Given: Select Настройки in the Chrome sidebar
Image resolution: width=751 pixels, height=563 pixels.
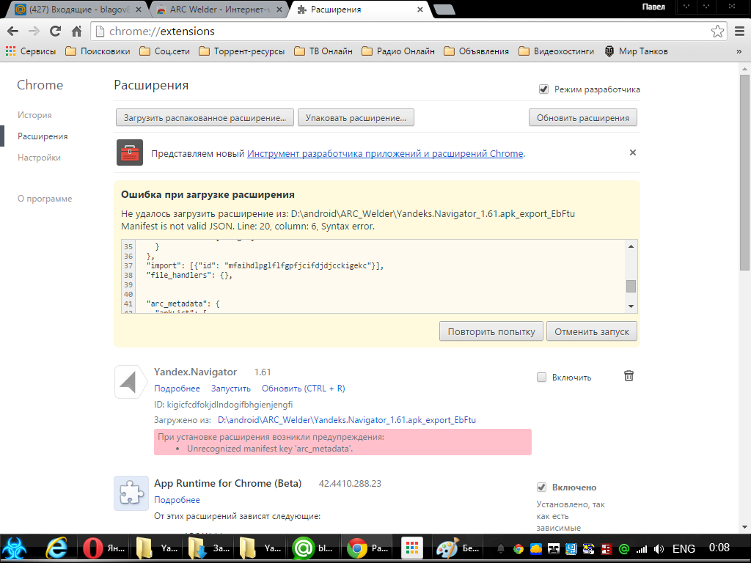Looking at the screenshot, I should click(x=39, y=158).
